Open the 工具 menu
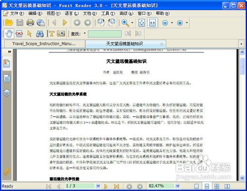 click(108, 13)
